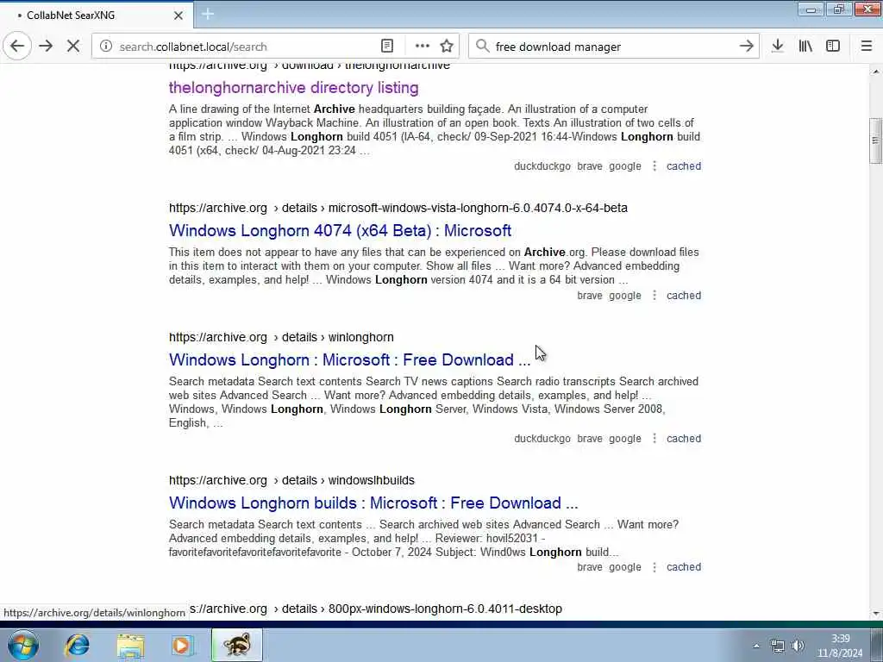
Task: Open the Windows Start menu
Action: 23,645
